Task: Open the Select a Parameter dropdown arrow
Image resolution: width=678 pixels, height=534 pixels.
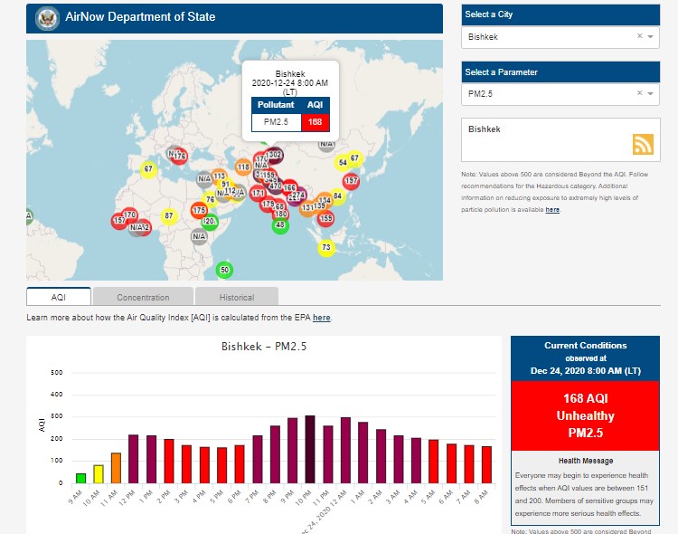Action: click(x=651, y=93)
